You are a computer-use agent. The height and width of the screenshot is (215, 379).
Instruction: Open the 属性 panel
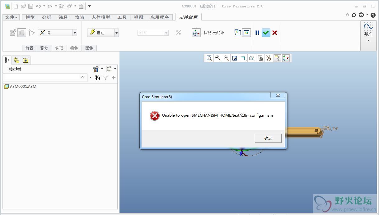pyautogui.click(x=89, y=48)
